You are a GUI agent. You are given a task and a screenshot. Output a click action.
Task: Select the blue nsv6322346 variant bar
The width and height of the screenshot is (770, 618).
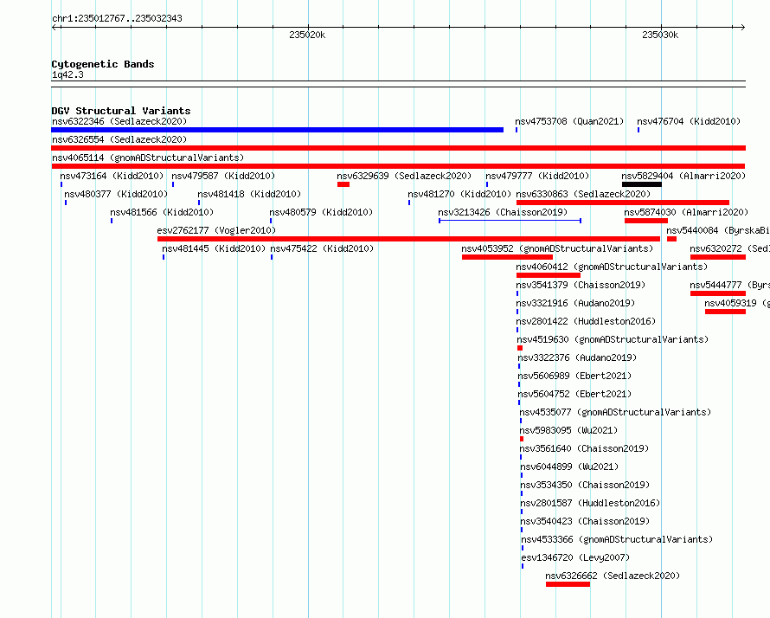pos(278,130)
